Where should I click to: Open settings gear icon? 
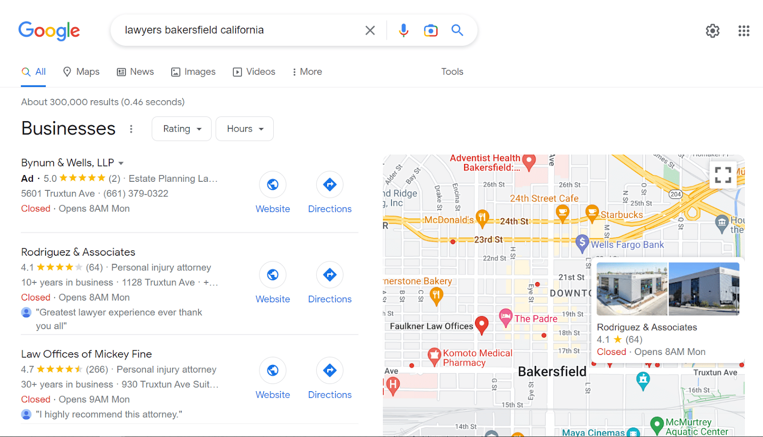(x=712, y=31)
